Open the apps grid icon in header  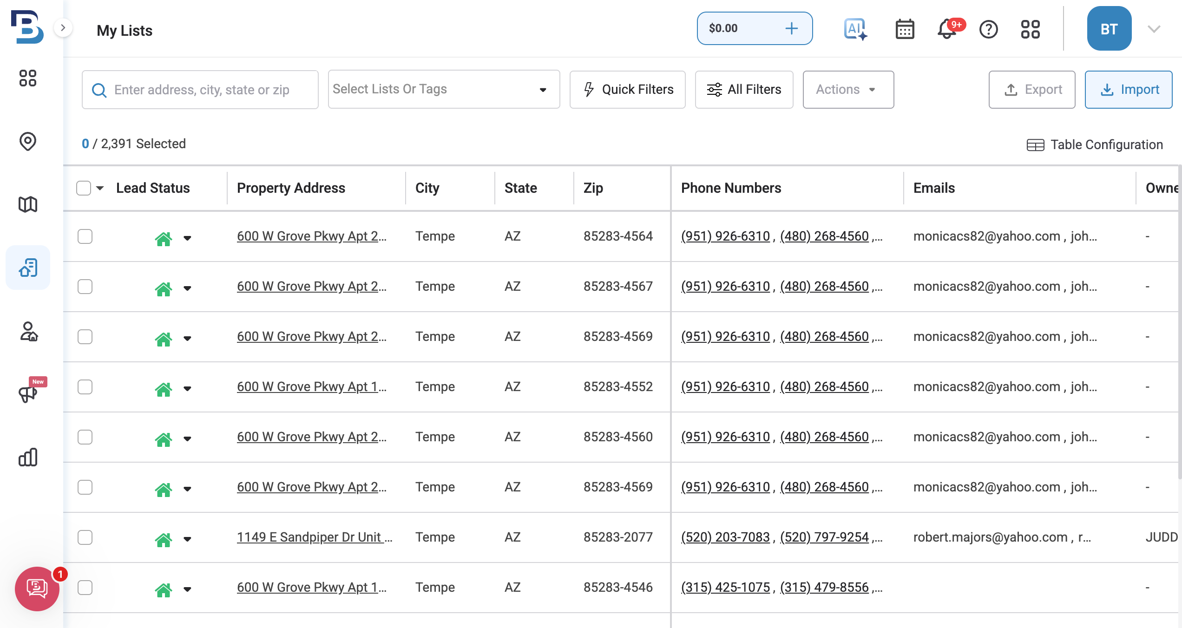(1031, 29)
